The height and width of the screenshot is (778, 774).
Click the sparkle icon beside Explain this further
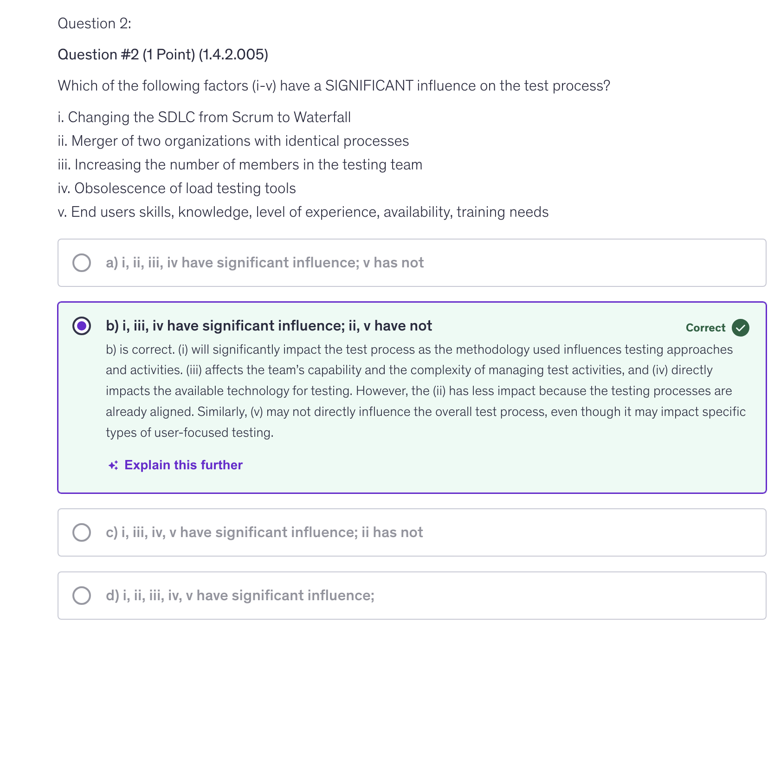(113, 465)
